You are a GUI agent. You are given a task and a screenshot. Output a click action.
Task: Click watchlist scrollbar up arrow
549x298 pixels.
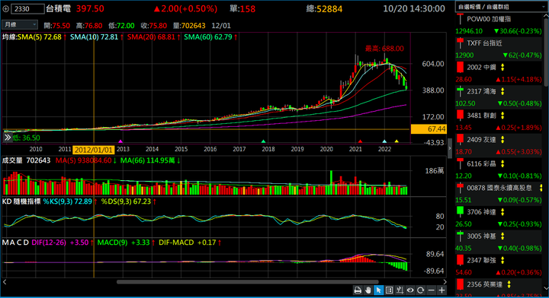coord(546,15)
